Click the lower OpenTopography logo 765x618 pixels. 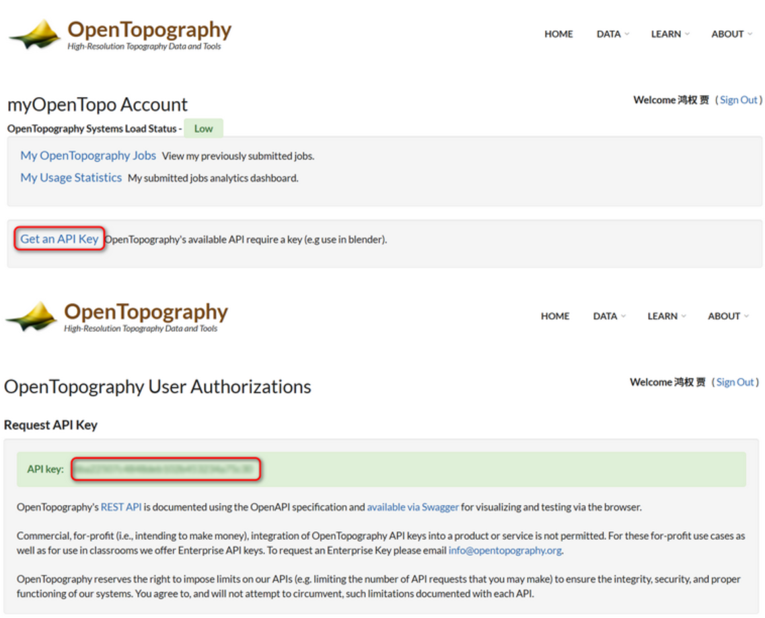(116, 316)
